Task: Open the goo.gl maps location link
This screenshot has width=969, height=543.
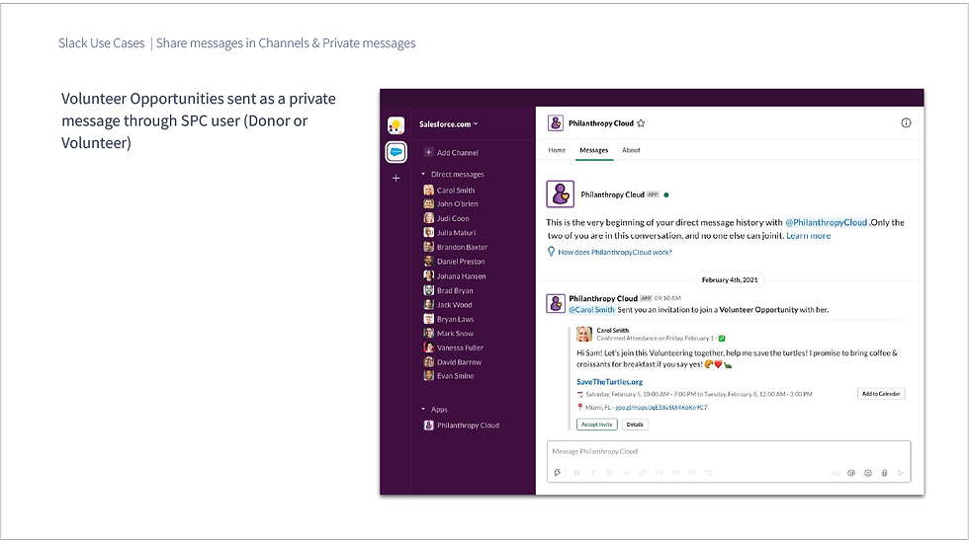Action: click(x=661, y=407)
